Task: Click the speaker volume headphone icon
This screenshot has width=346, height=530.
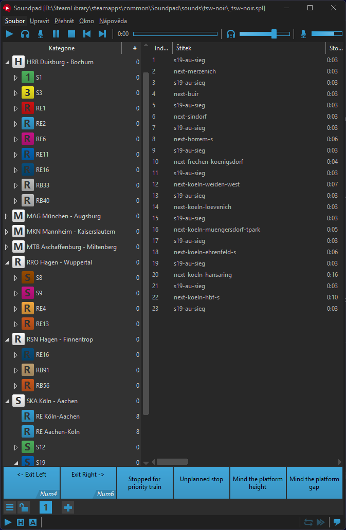Action: pyautogui.click(x=231, y=34)
